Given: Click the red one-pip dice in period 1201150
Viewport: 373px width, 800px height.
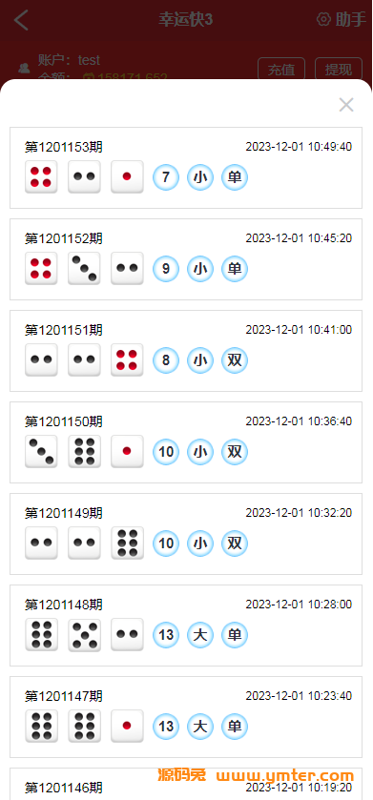Looking at the screenshot, I should click(127, 452).
